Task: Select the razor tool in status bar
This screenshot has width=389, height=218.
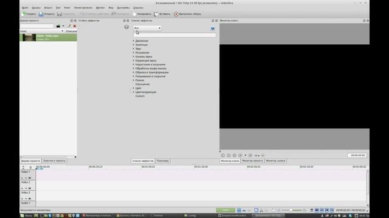Action: 261,210
